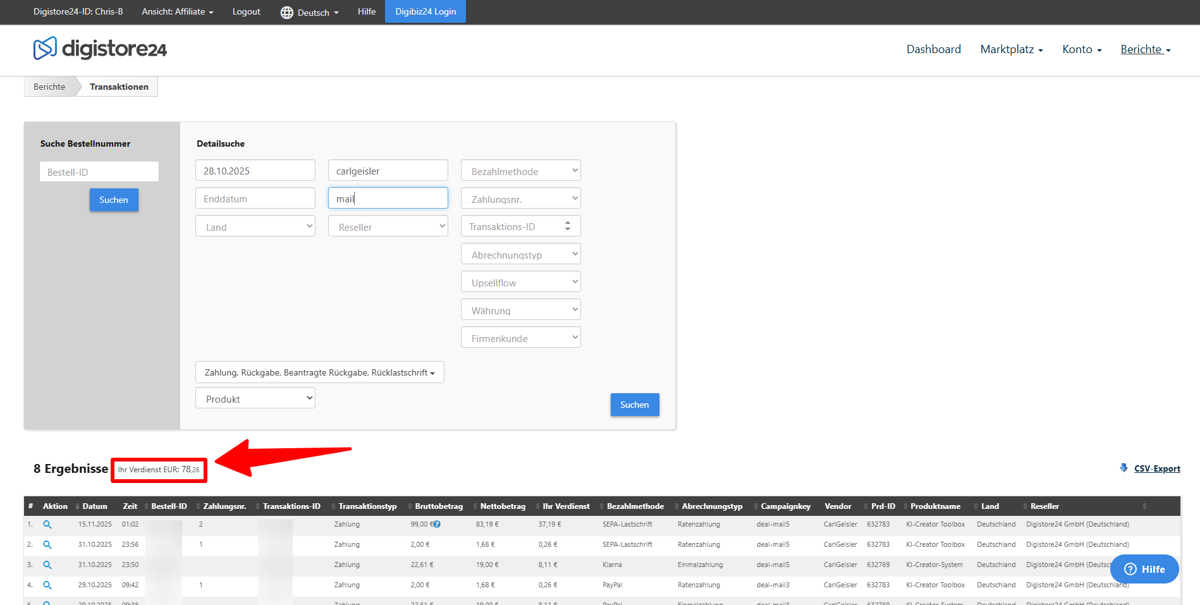This screenshot has height=605, width=1200.
Task: Open the Land dropdown filter
Action: 255,226
